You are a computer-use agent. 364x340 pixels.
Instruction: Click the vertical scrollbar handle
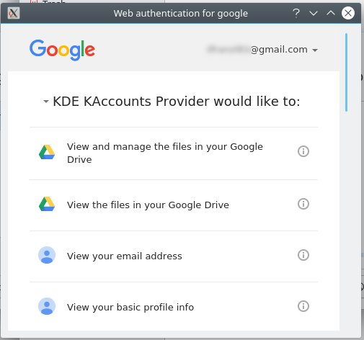click(x=346, y=72)
